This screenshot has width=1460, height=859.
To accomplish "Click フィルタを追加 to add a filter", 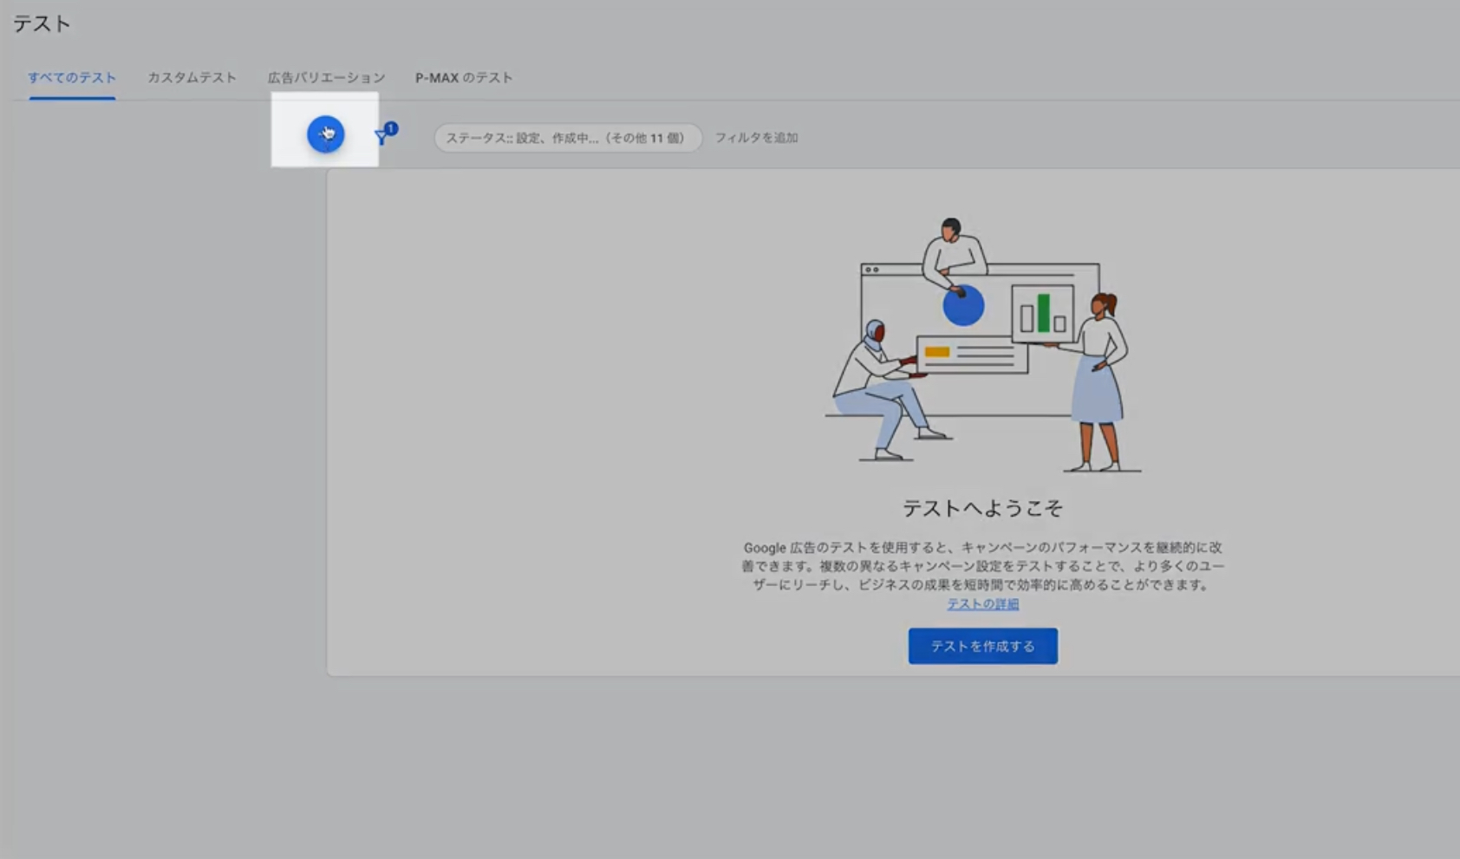I will [756, 138].
